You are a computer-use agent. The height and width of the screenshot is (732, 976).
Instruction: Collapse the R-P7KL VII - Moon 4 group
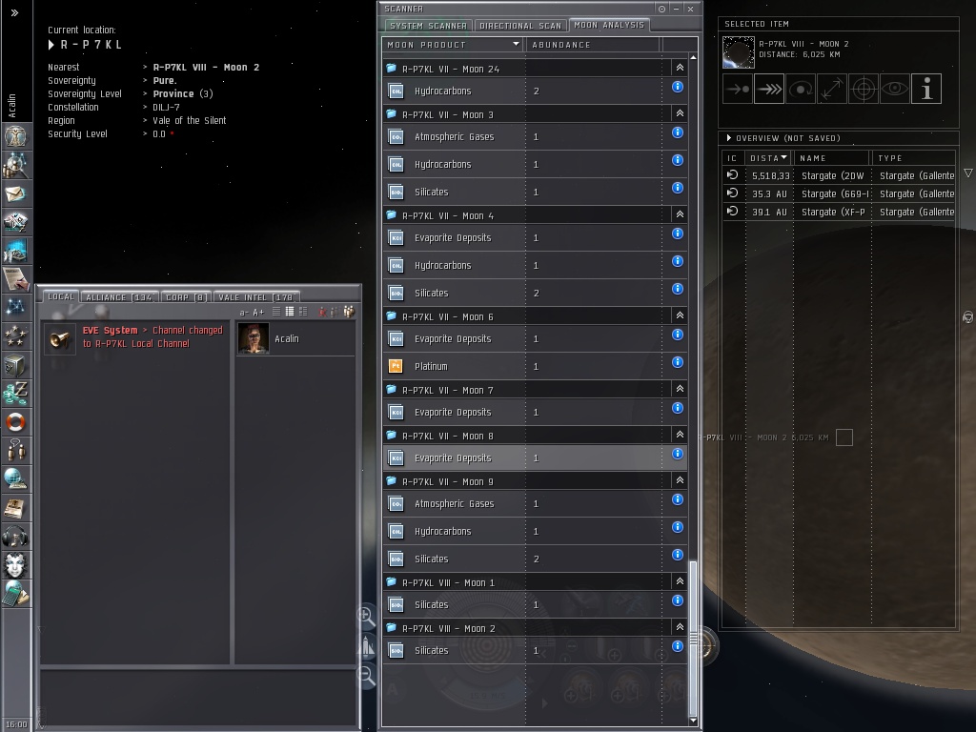tap(680, 214)
